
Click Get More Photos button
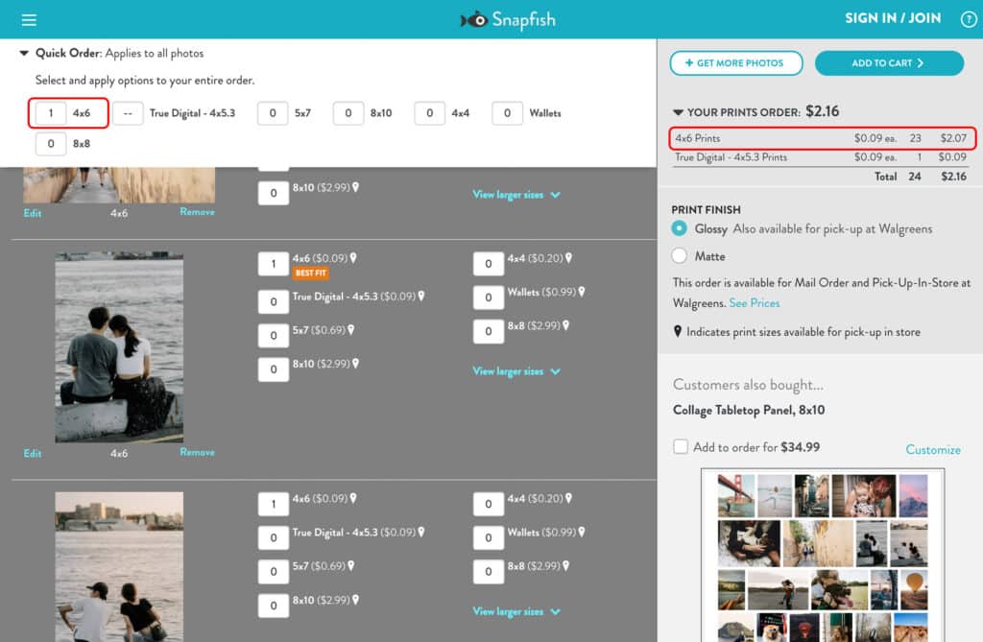(735, 63)
